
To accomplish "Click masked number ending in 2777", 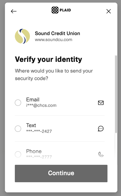I will [x=39, y=157].
